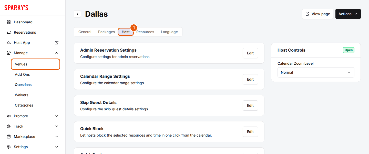Edit Quick Block settings
The image size is (369, 154).
coord(250,132)
